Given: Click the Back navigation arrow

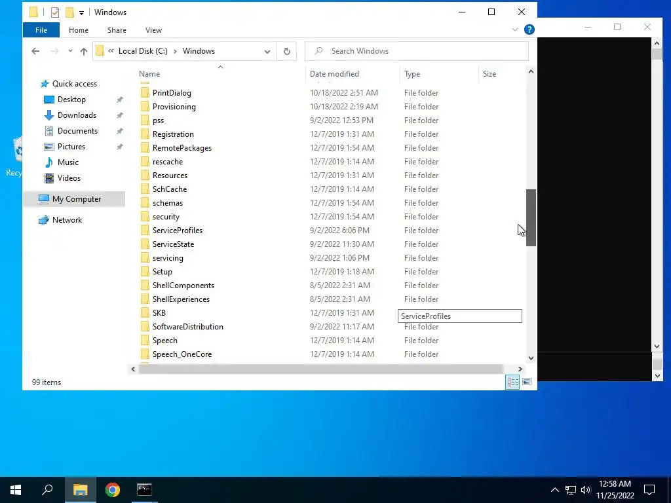Looking at the screenshot, I should coord(35,51).
